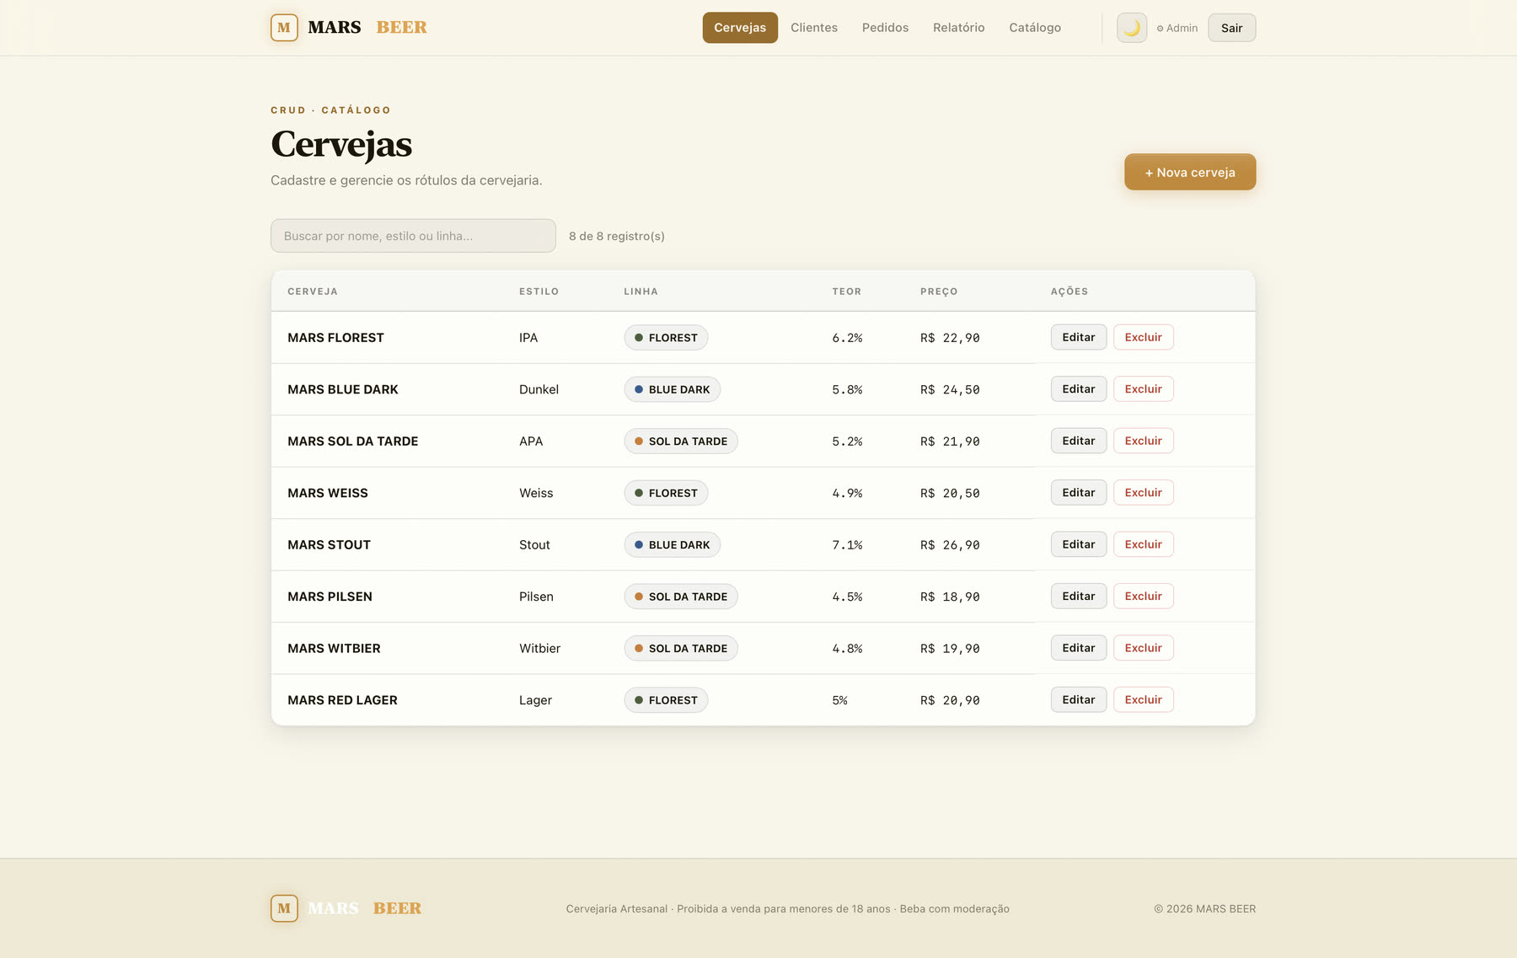Edit MARS PILSEN
The width and height of the screenshot is (1517, 958).
click(1078, 597)
